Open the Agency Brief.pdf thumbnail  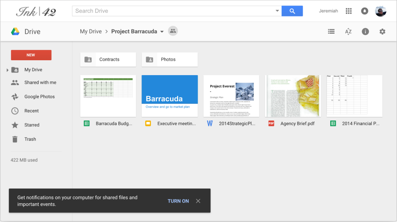[x=292, y=96]
